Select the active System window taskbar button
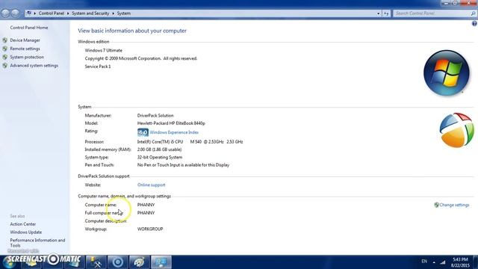478x269 pixels. 161,262
